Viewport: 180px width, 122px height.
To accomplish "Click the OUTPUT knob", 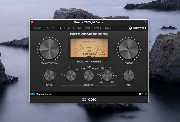I will pos(129,49).
